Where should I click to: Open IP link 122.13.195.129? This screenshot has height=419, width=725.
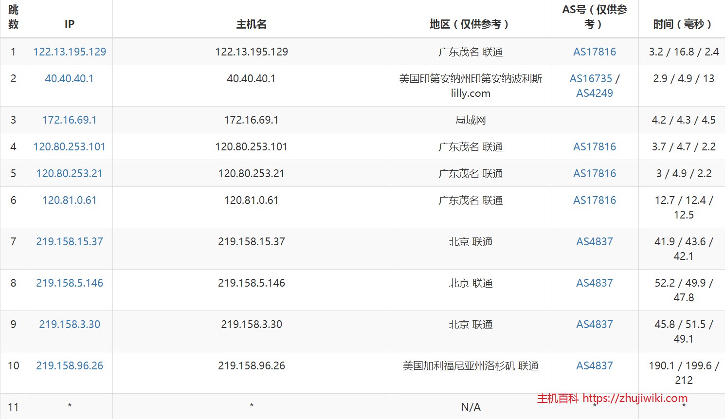[x=70, y=52]
